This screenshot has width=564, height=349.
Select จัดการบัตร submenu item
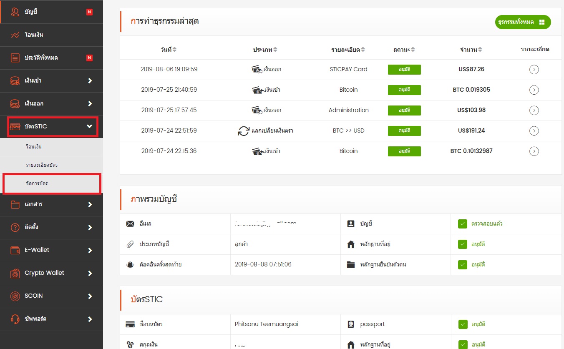[x=51, y=183]
